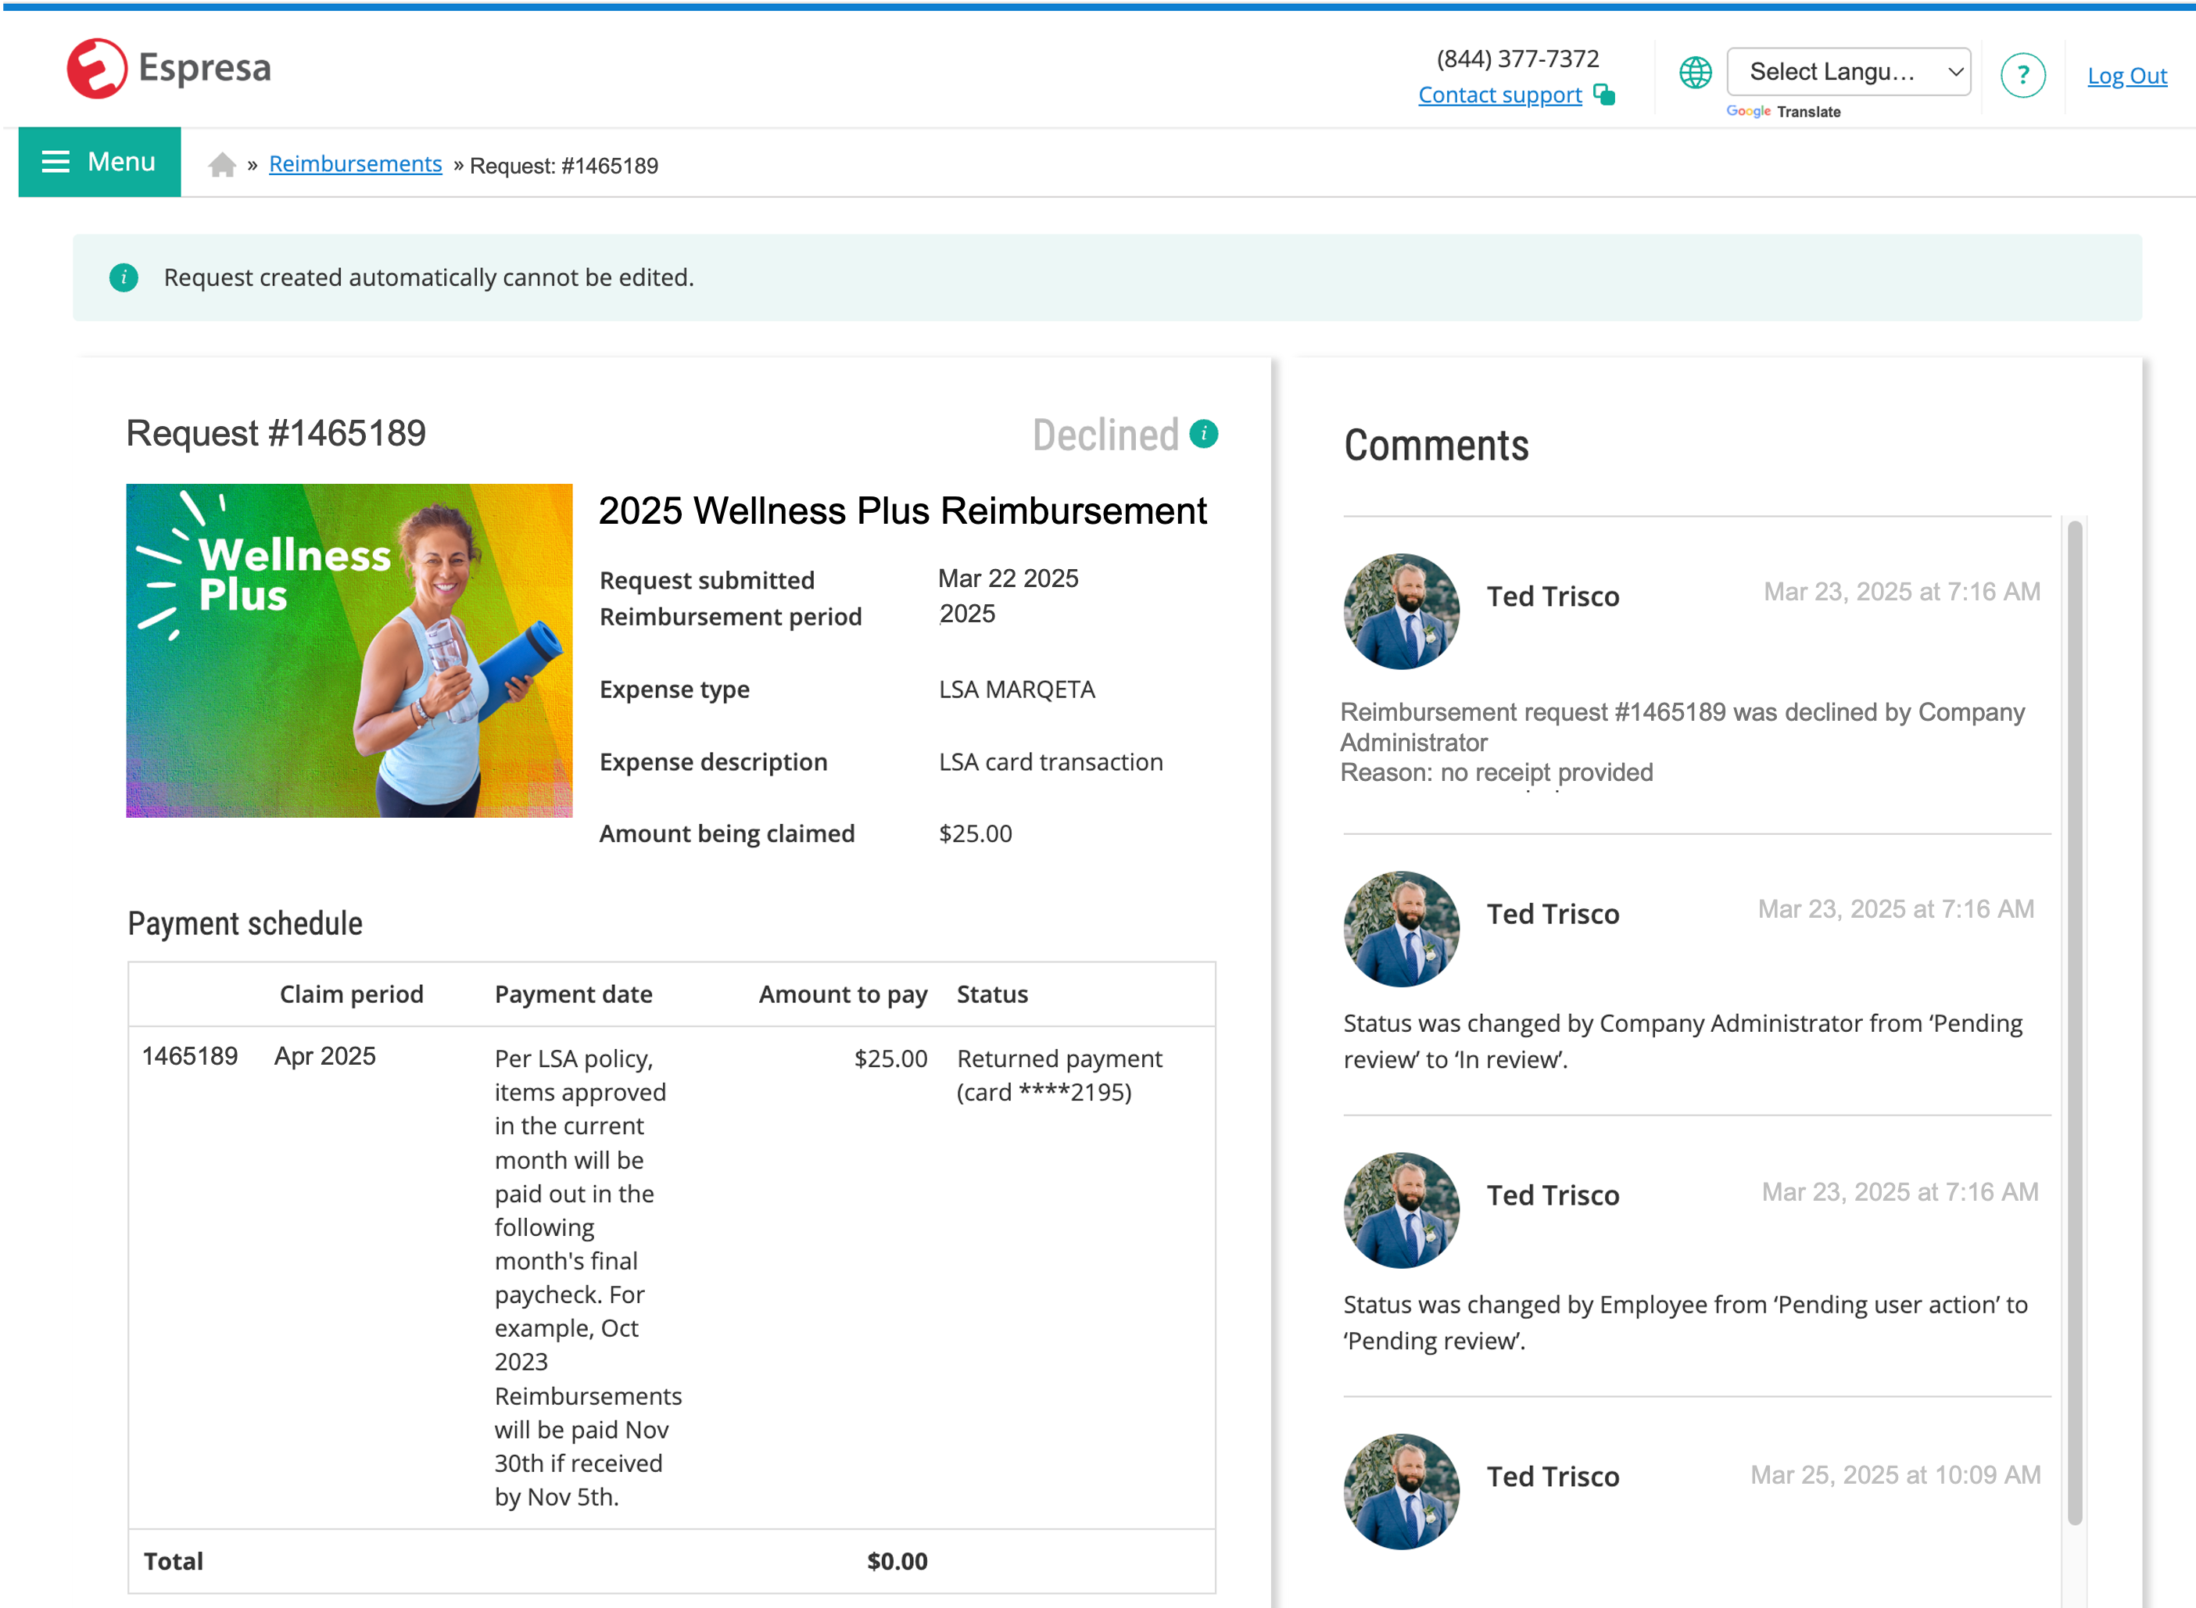
Task: Click the support phone number (844) 377-7372
Action: (1517, 59)
